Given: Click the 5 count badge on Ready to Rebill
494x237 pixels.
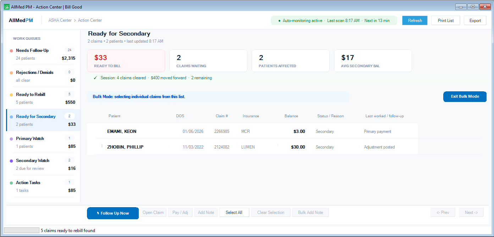Looking at the screenshot, I should tap(70, 94).
